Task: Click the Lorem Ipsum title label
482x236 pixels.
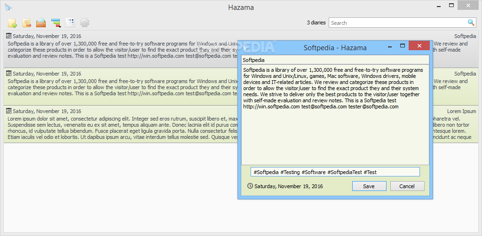Action: click(x=461, y=111)
